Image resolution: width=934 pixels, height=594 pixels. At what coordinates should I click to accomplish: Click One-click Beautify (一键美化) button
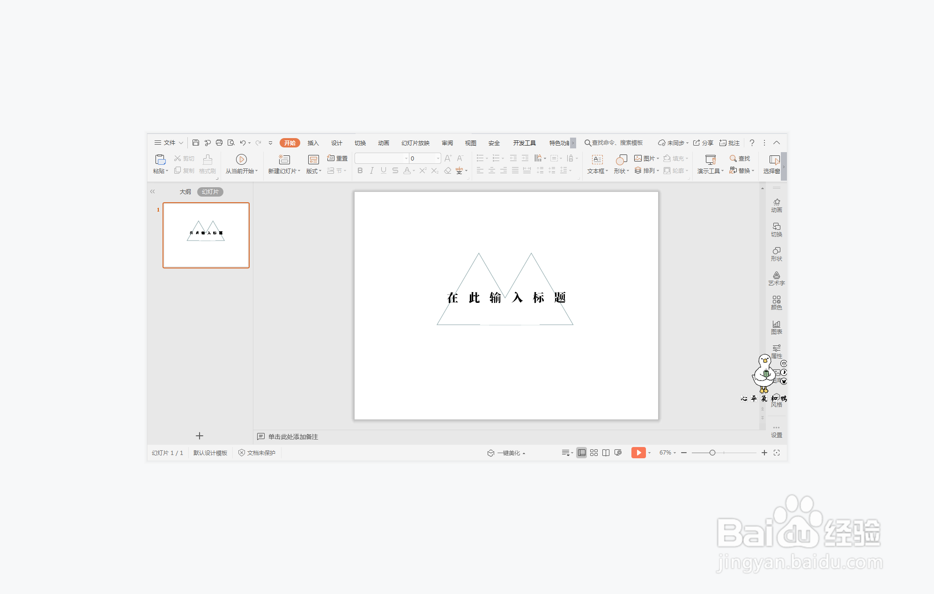[506, 453]
